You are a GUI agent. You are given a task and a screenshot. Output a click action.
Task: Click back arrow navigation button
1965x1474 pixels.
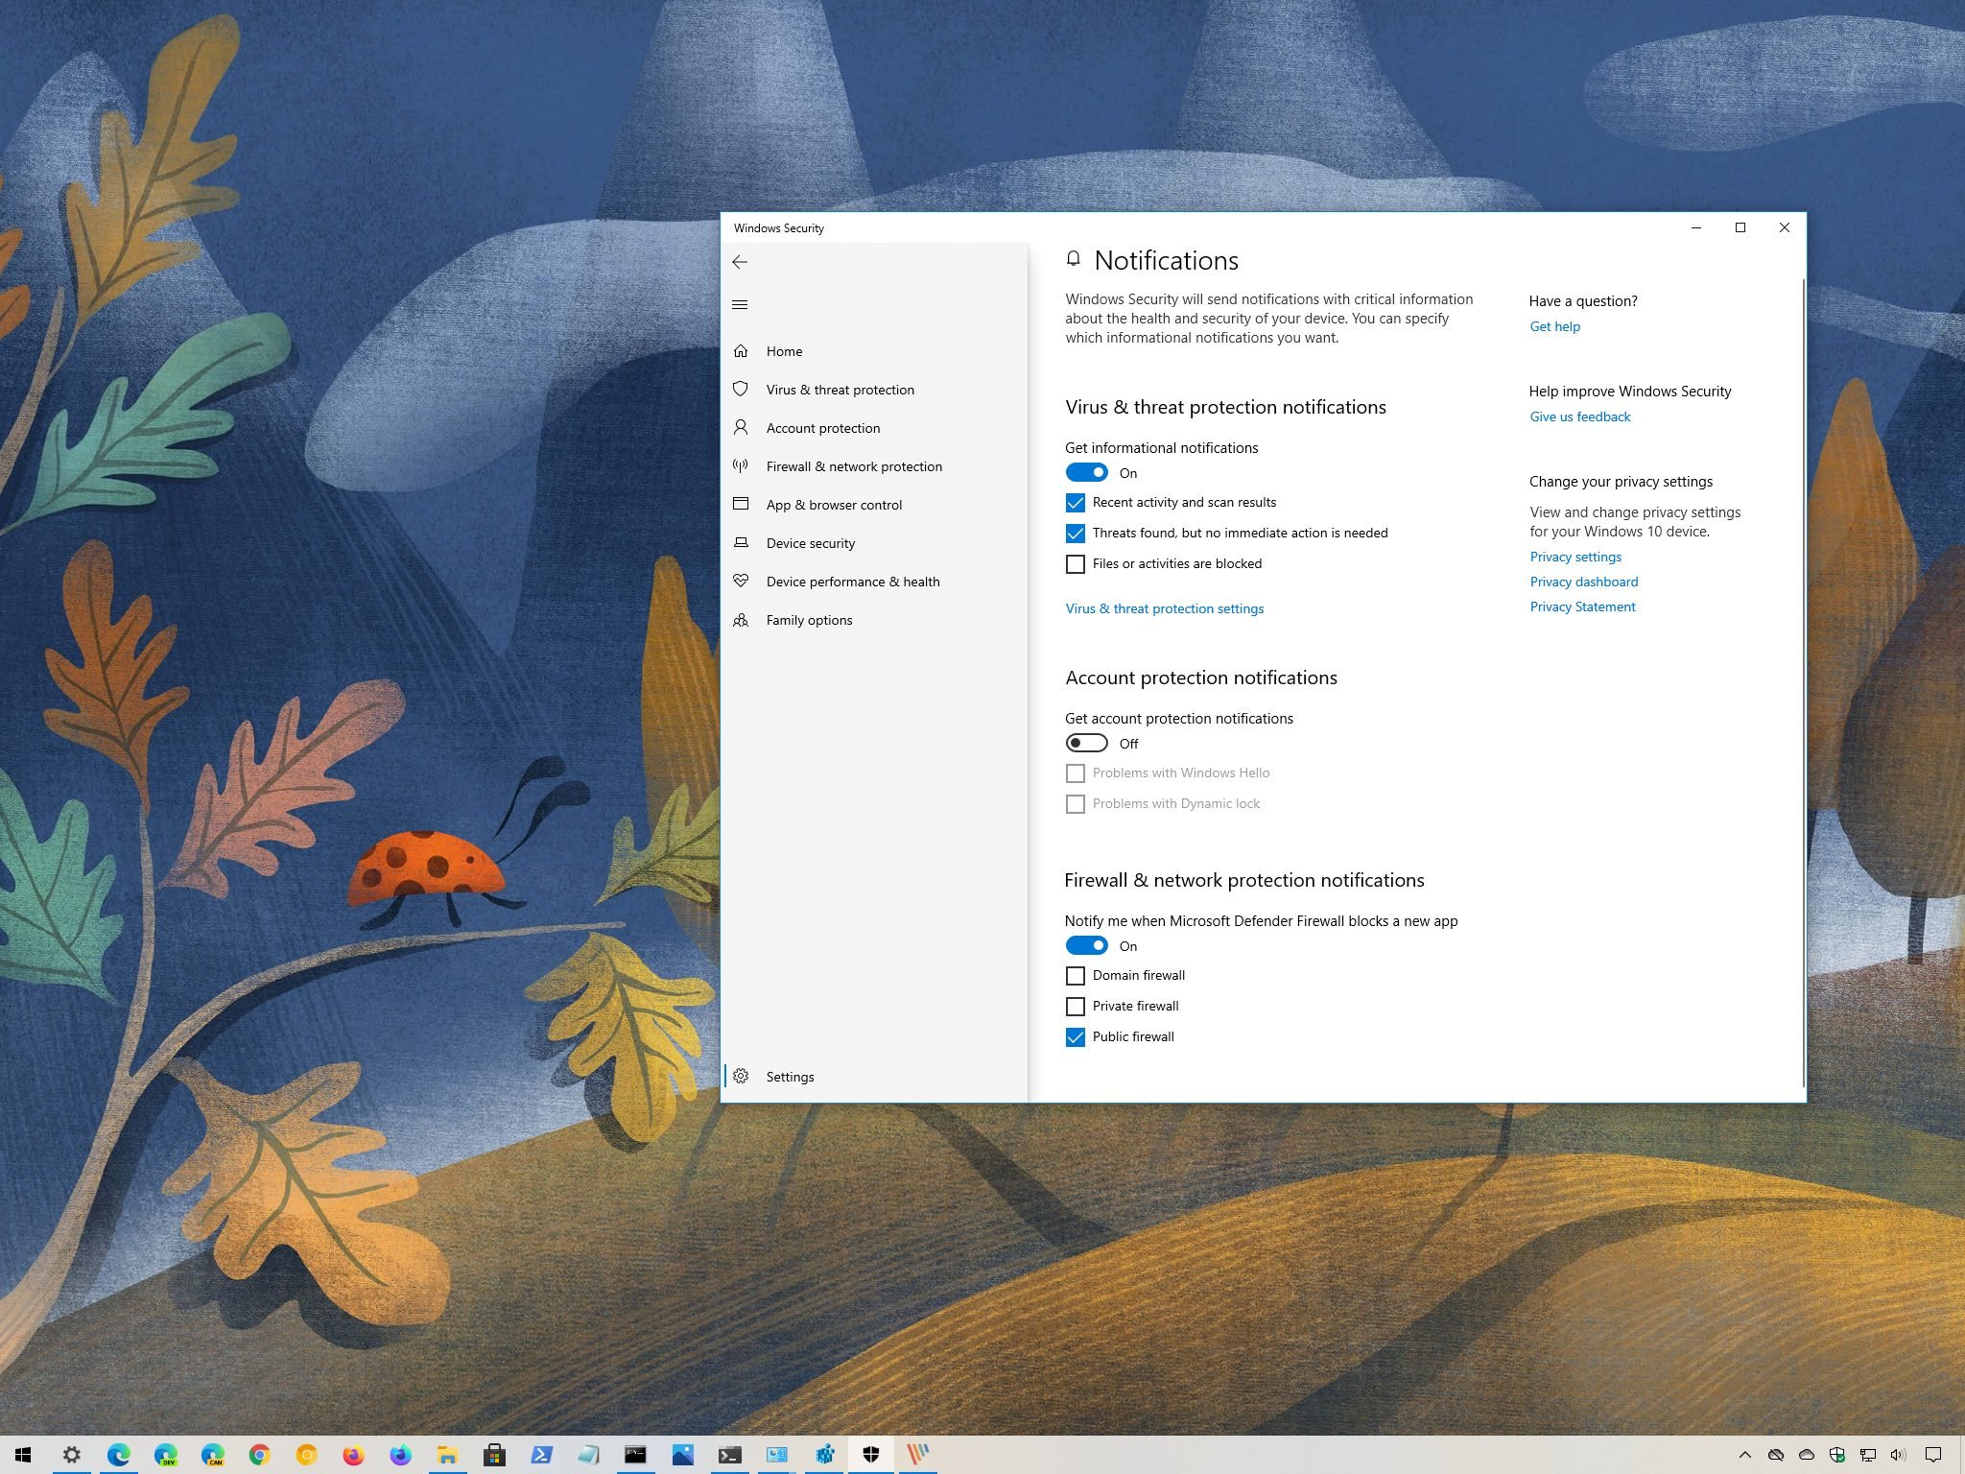[740, 260]
